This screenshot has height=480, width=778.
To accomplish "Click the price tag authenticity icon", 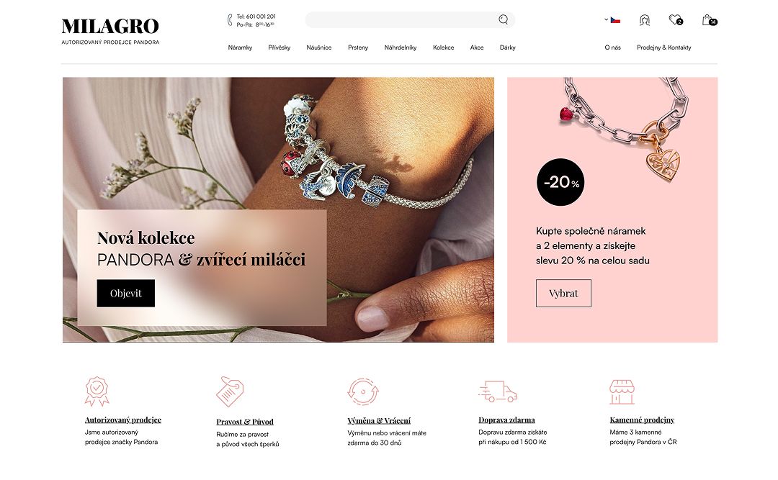I will pyautogui.click(x=230, y=391).
